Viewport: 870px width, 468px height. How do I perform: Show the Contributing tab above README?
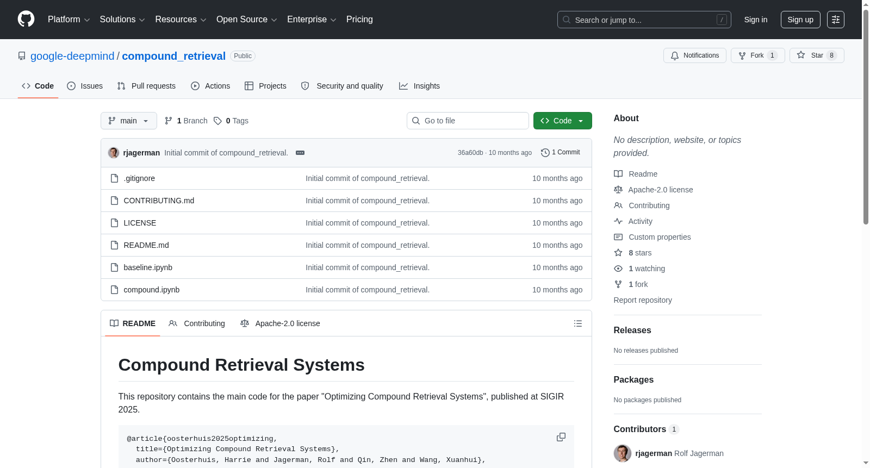click(197, 323)
